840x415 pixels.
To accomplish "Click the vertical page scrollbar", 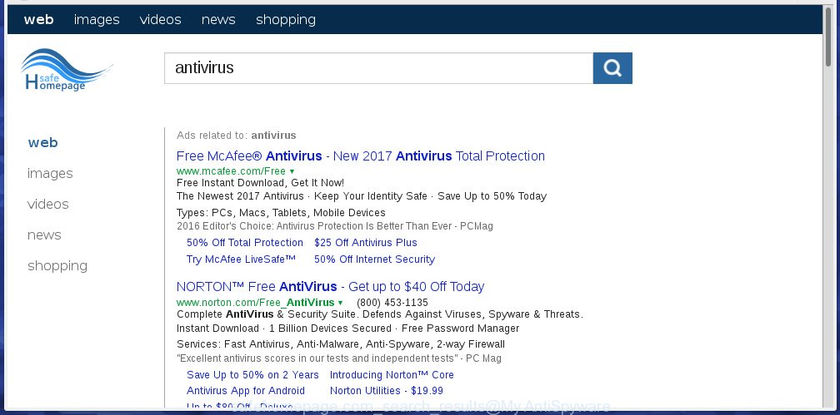I will pos(829,209).
